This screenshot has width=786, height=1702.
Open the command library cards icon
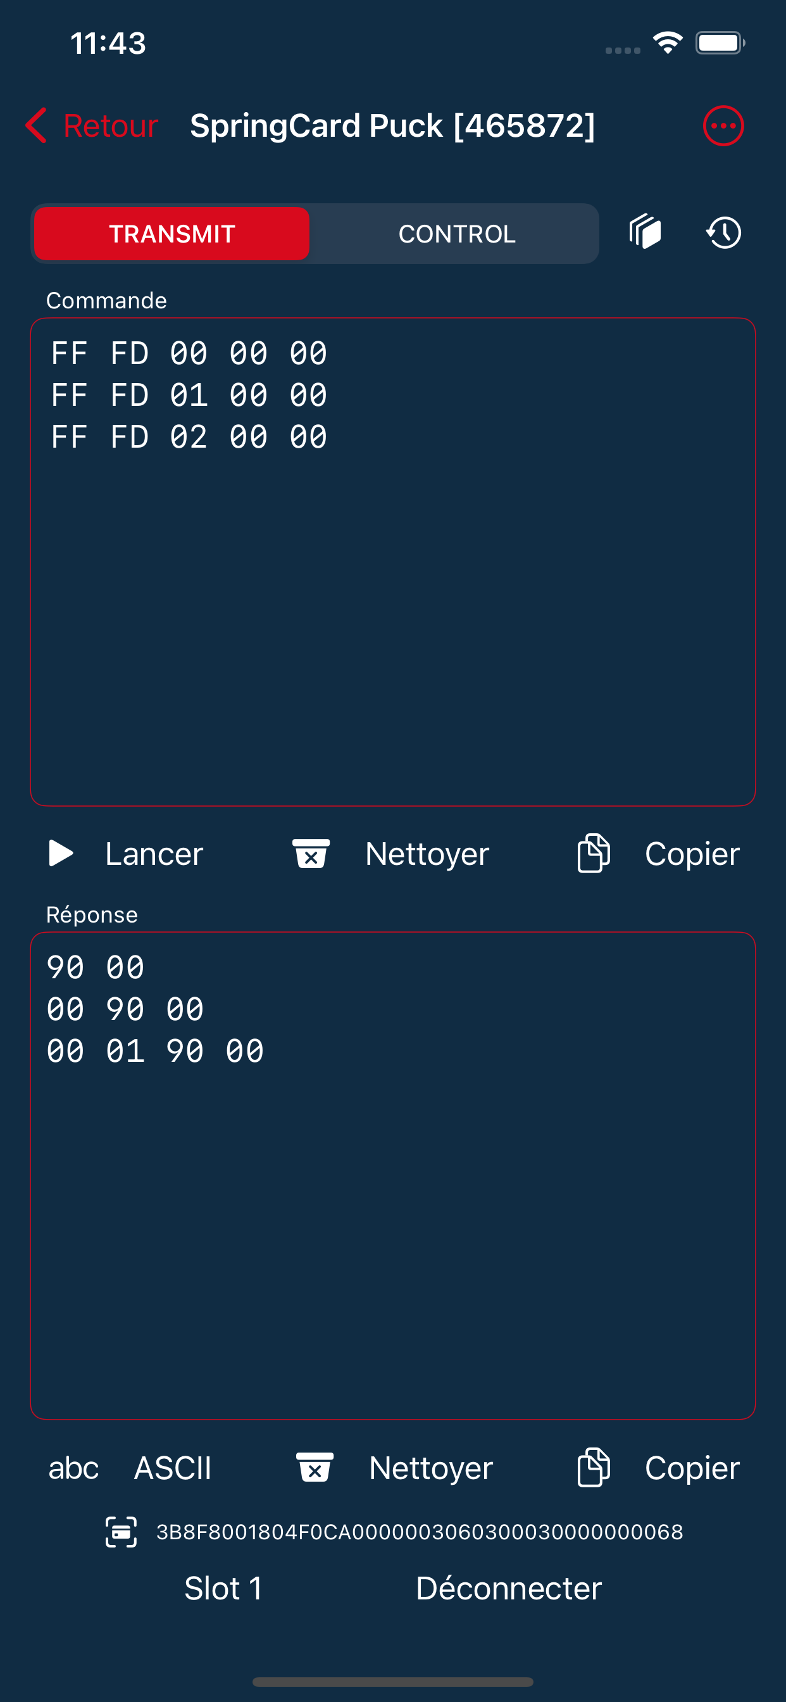point(646,232)
